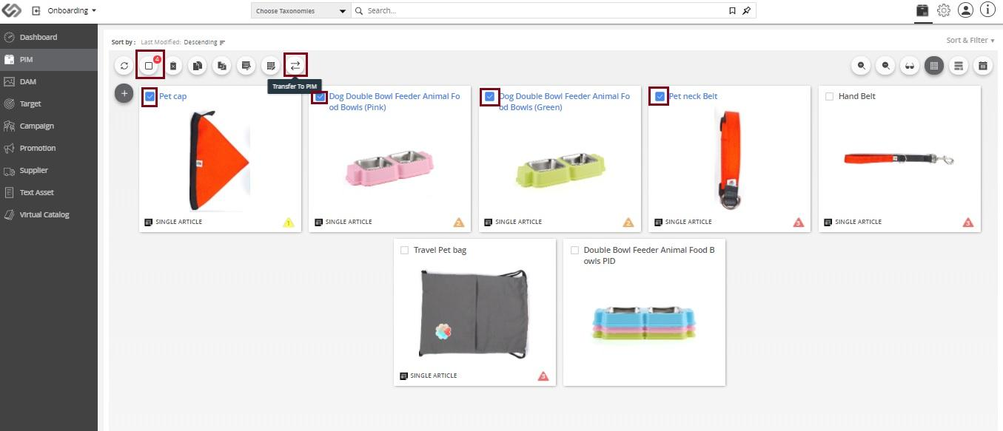The height and width of the screenshot is (431, 1003).
Task: Click the Hand Belt leash thumbnail image
Action: click(899, 159)
